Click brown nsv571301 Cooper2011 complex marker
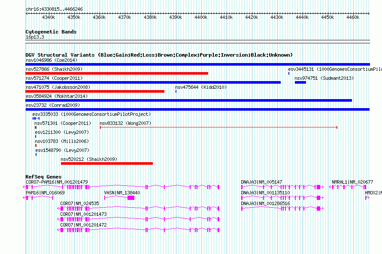This screenshot has height=254, width=382. [36, 127]
